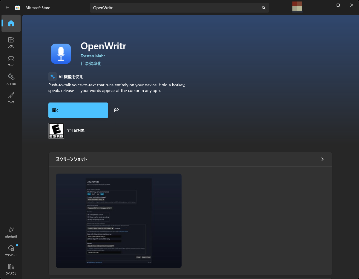Click the スクリーンショット section heading
The height and width of the screenshot is (279, 359).
(71, 159)
